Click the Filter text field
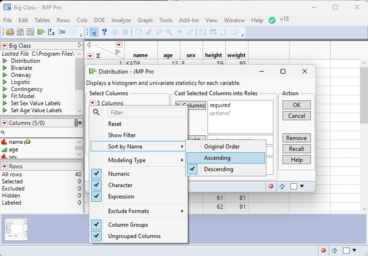Screen dimensions: 368x256 click(x=146, y=113)
